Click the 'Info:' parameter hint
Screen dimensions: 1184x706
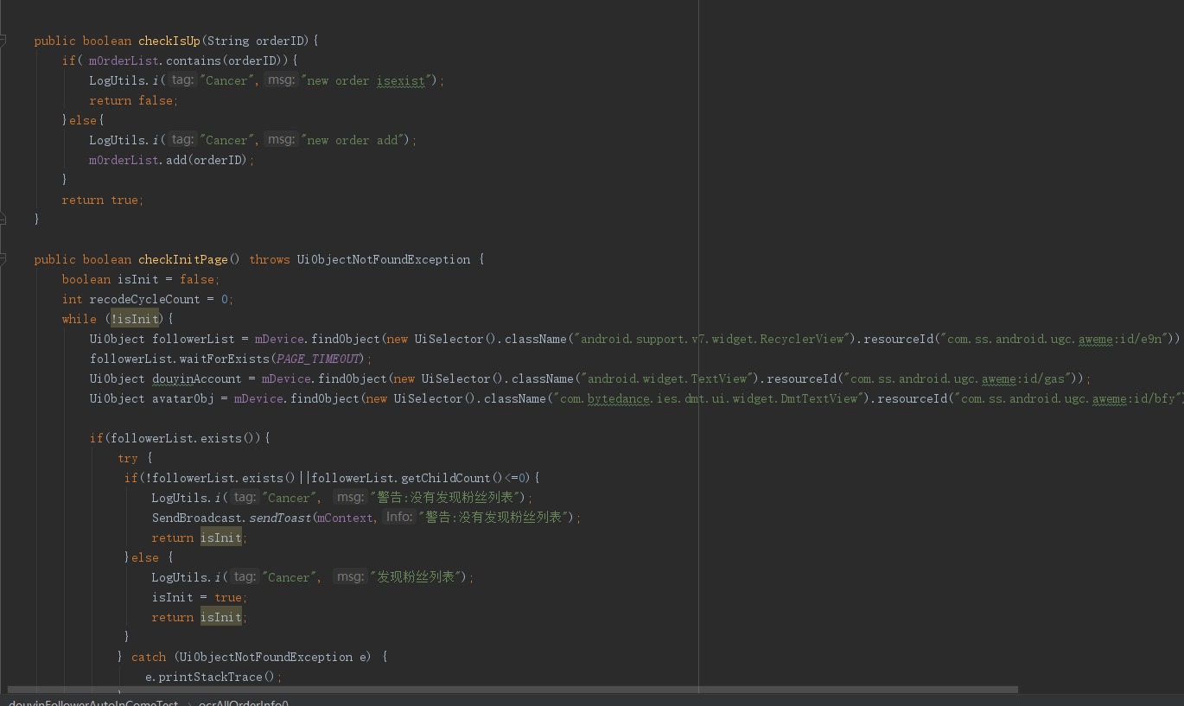click(x=399, y=517)
